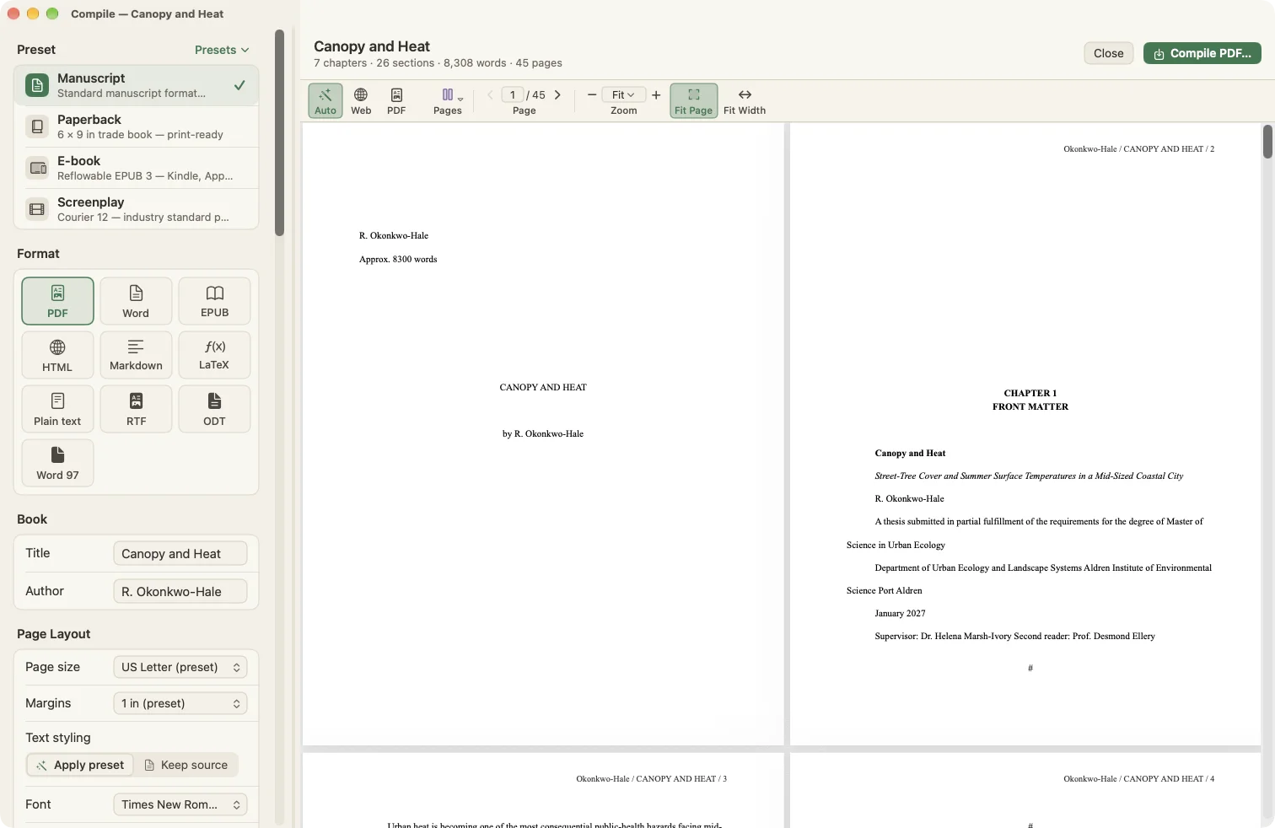Image resolution: width=1275 pixels, height=828 pixels.
Task: Choose the Paperback preset
Action: (136, 126)
